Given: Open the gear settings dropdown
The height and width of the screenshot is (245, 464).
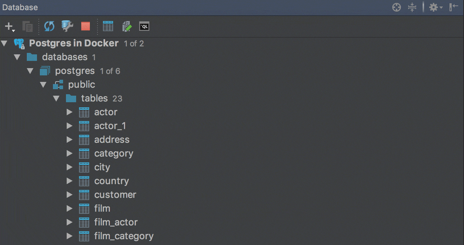Looking at the screenshot, I should (x=435, y=7).
